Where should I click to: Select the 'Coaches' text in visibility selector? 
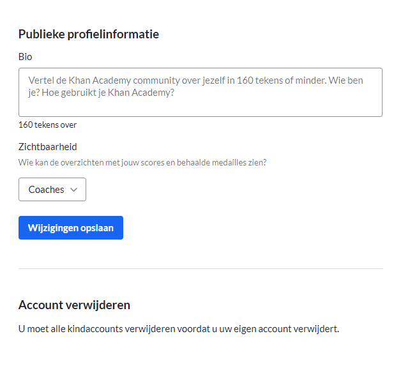pyautogui.click(x=46, y=190)
